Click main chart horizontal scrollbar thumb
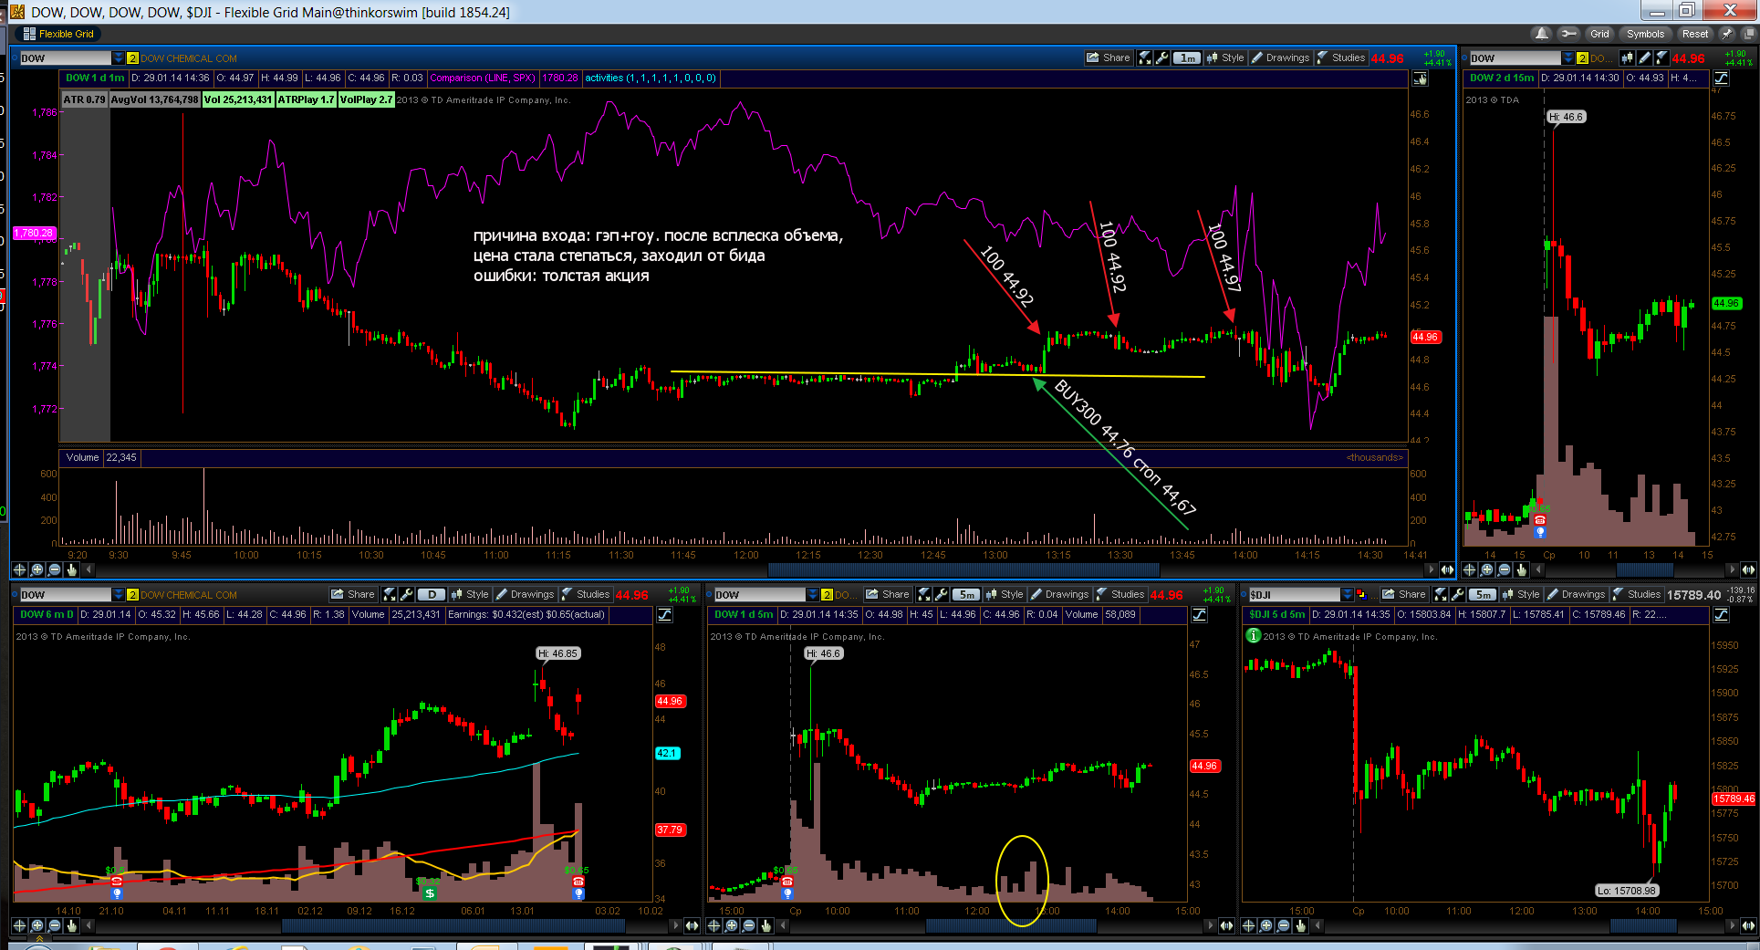 click(963, 569)
